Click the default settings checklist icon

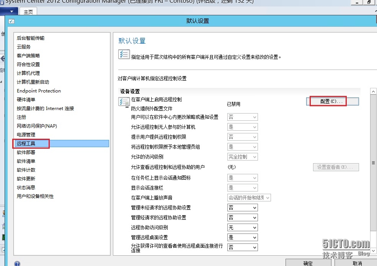(x=124, y=54)
